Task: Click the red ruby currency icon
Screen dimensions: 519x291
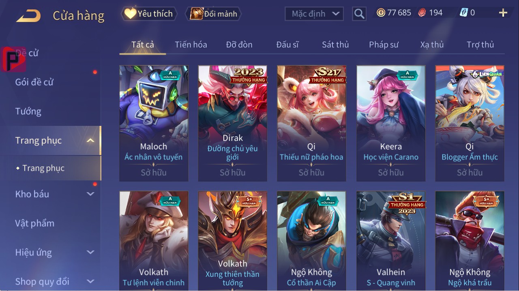Action: click(422, 13)
